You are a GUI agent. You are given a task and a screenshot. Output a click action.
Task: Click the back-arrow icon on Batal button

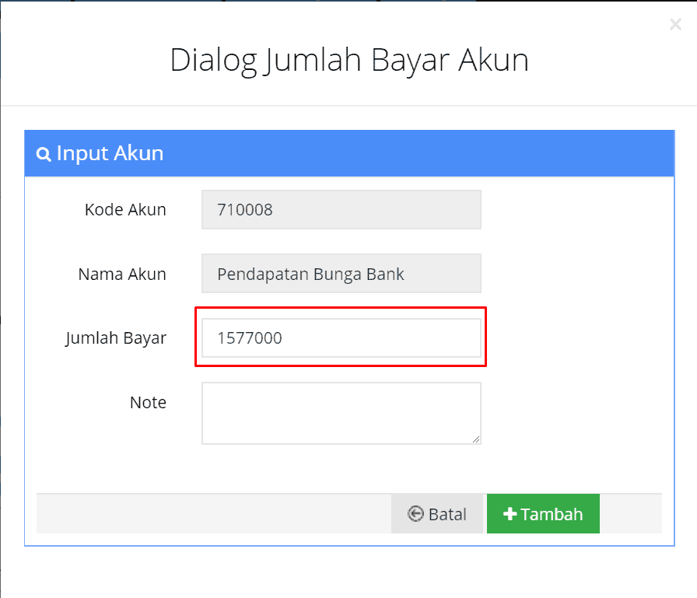pos(415,513)
